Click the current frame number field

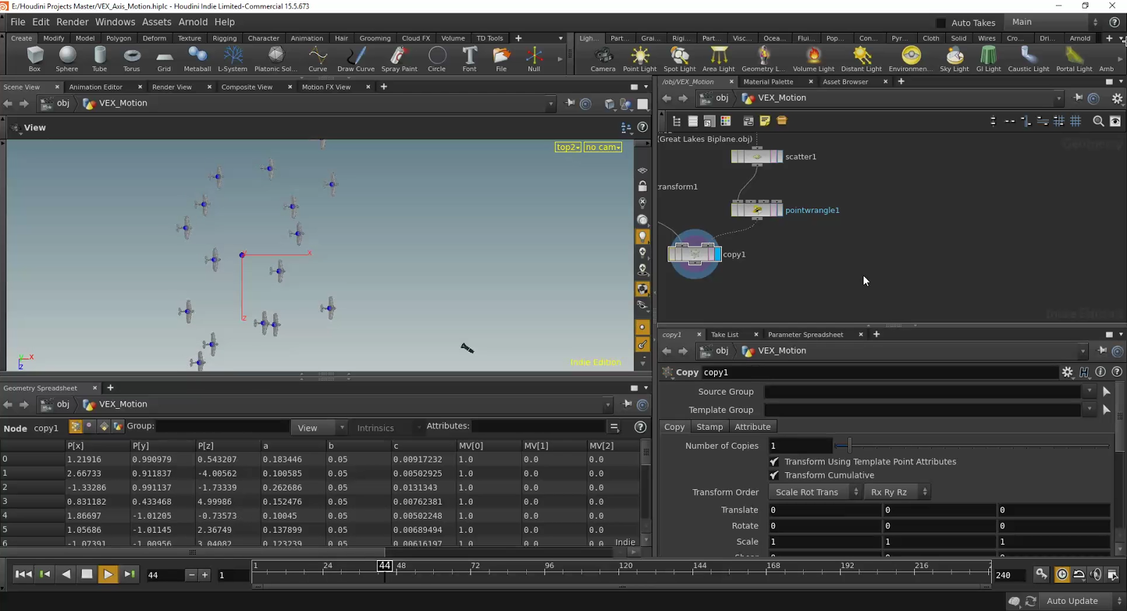click(166, 575)
